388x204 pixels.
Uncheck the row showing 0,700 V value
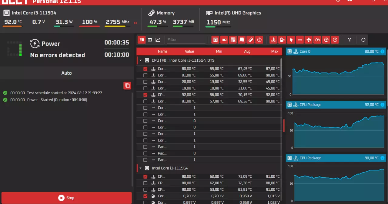[x=145, y=196]
